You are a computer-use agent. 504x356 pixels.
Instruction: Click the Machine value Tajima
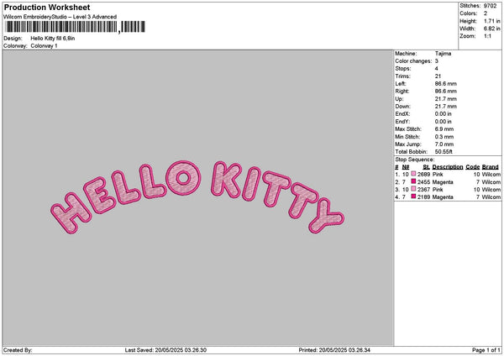pos(443,54)
